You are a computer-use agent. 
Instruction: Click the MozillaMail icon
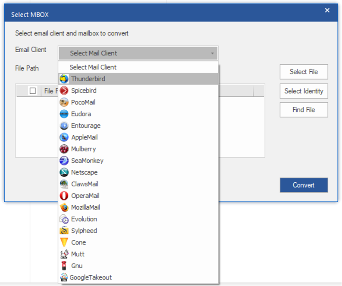64,207
